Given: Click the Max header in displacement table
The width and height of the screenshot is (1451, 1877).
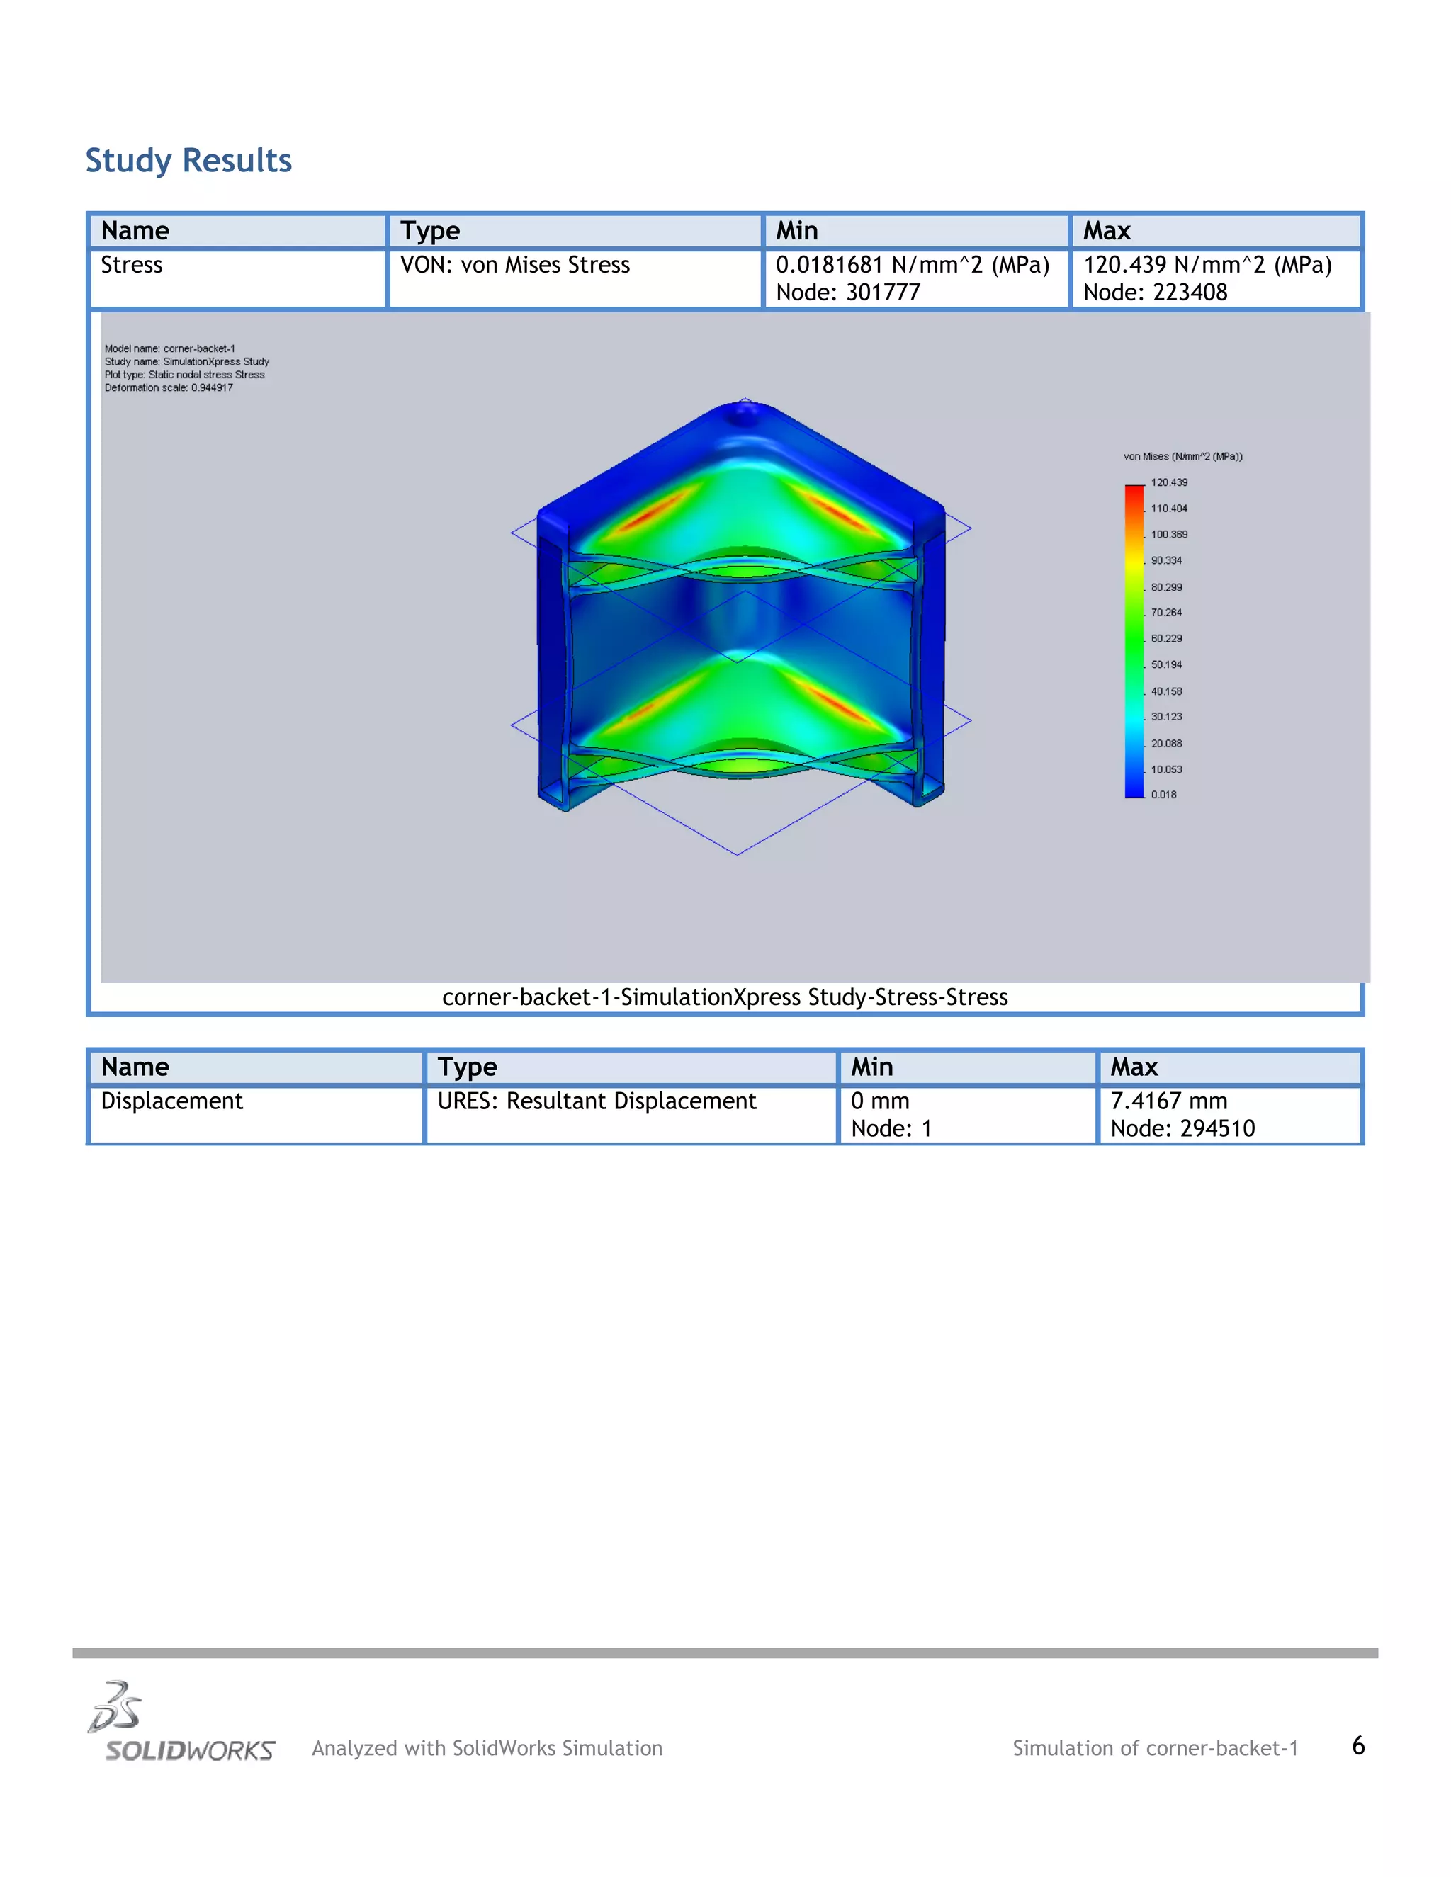Looking at the screenshot, I should coord(1230,1067).
